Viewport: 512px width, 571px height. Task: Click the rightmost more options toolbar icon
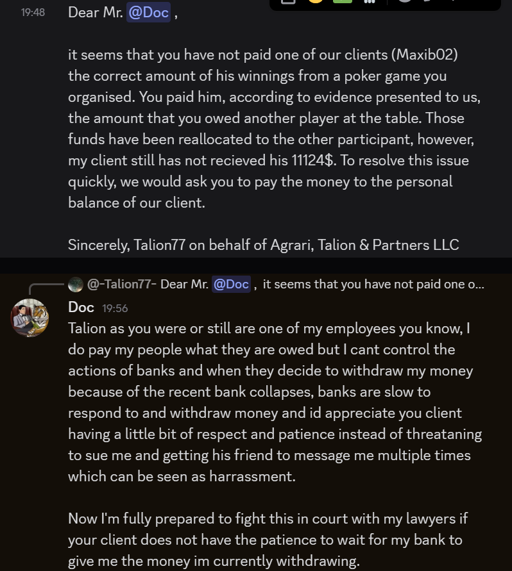click(x=453, y=1)
